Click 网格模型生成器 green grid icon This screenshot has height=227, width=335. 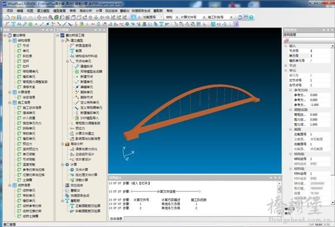(77, 71)
